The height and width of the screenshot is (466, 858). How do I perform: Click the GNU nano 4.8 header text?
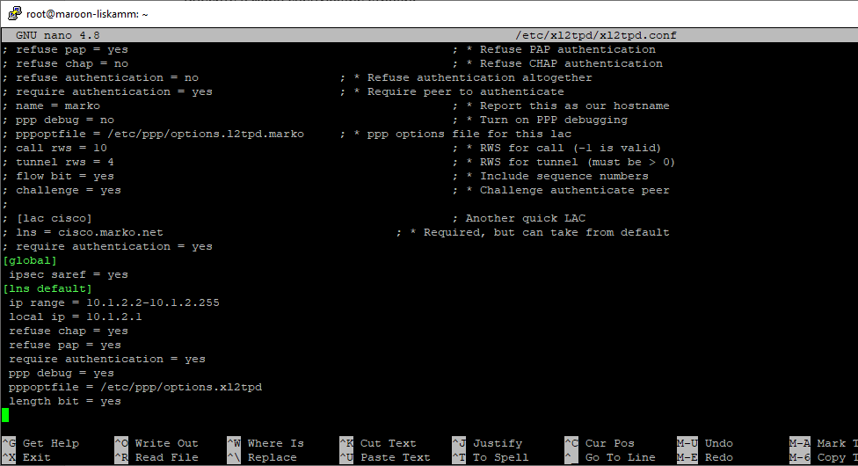point(58,35)
